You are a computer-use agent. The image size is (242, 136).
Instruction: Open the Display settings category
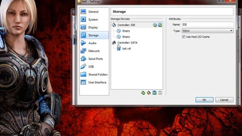pyautogui.click(x=94, y=28)
